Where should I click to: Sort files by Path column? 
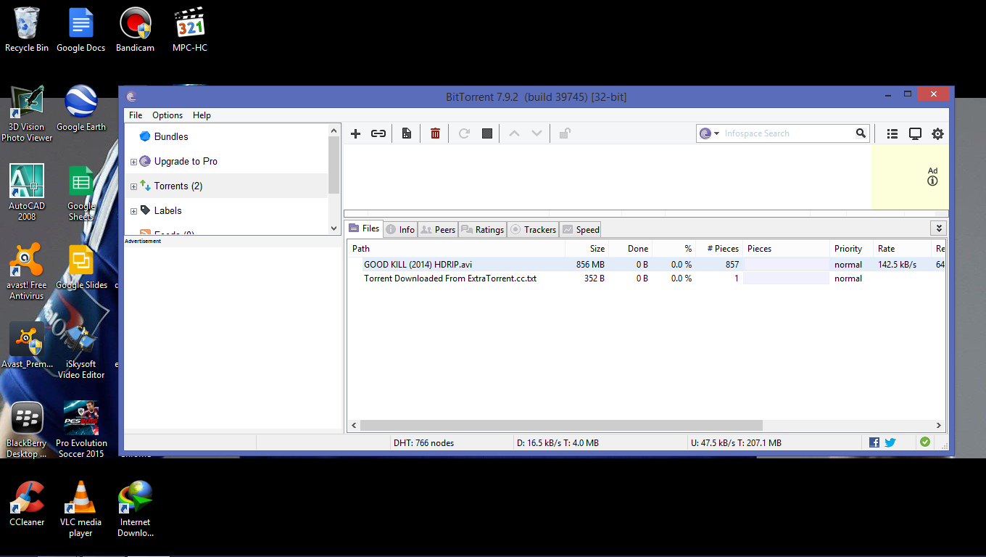456,249
